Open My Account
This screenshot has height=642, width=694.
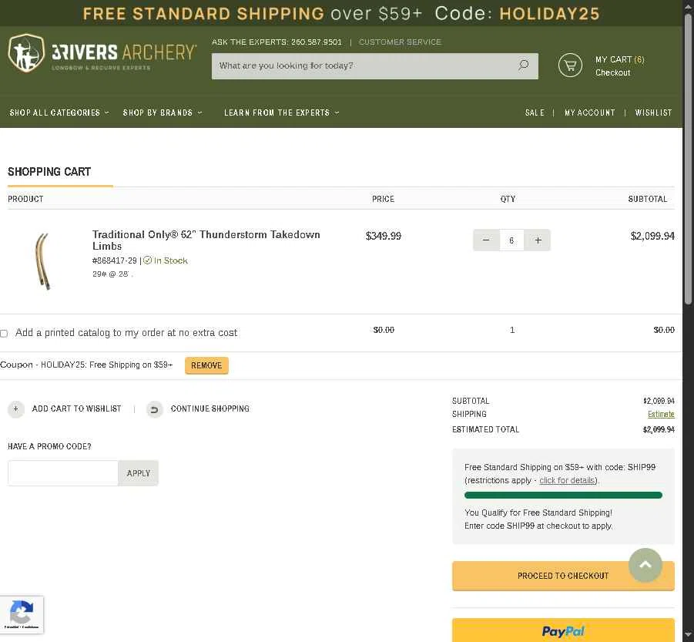tap(589, 113)
